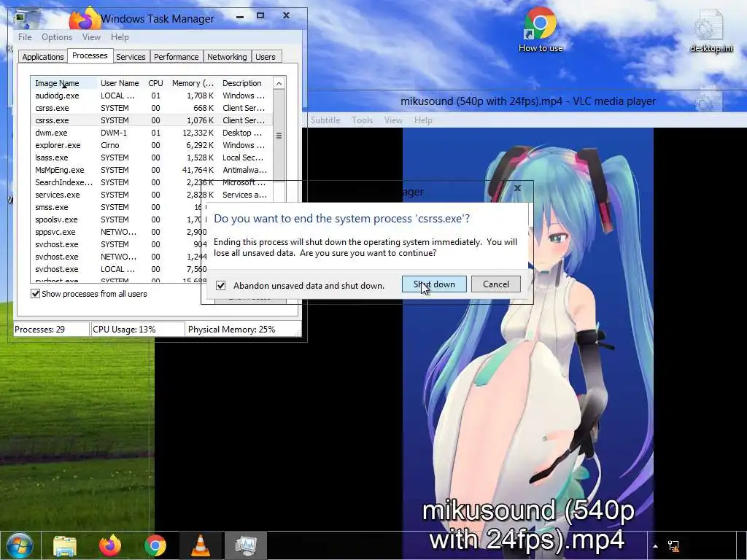Click the network tray icon
Screen dimensions: 747x560
coord(673,545)
